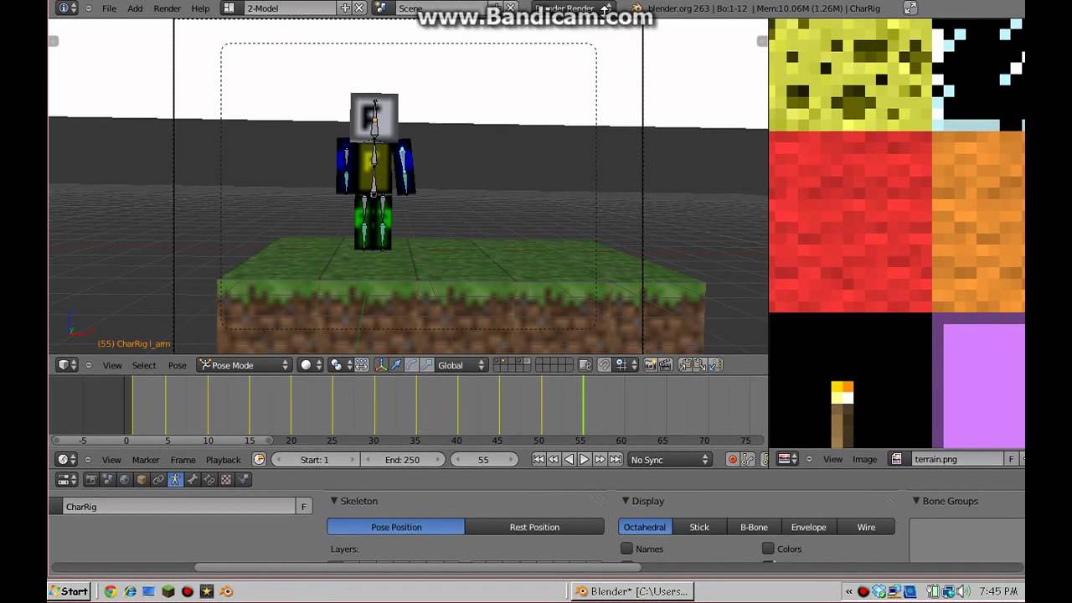This screenshot has height=603, width=1072.
Task: Click the 3D view editor type icon
Action: pyautogui.click(x=66, y=365)
